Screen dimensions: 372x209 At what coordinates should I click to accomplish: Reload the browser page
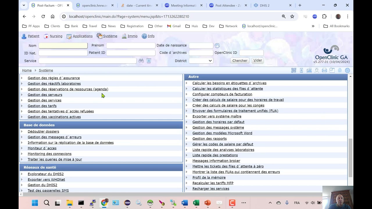coord(43,17)
